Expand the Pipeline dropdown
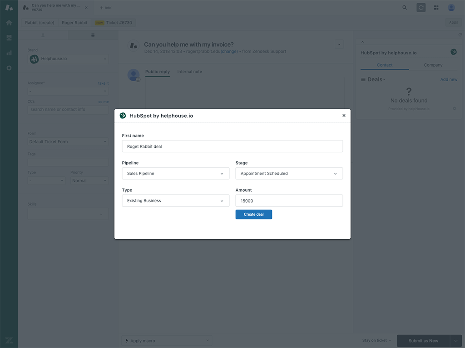 point(175,174)
